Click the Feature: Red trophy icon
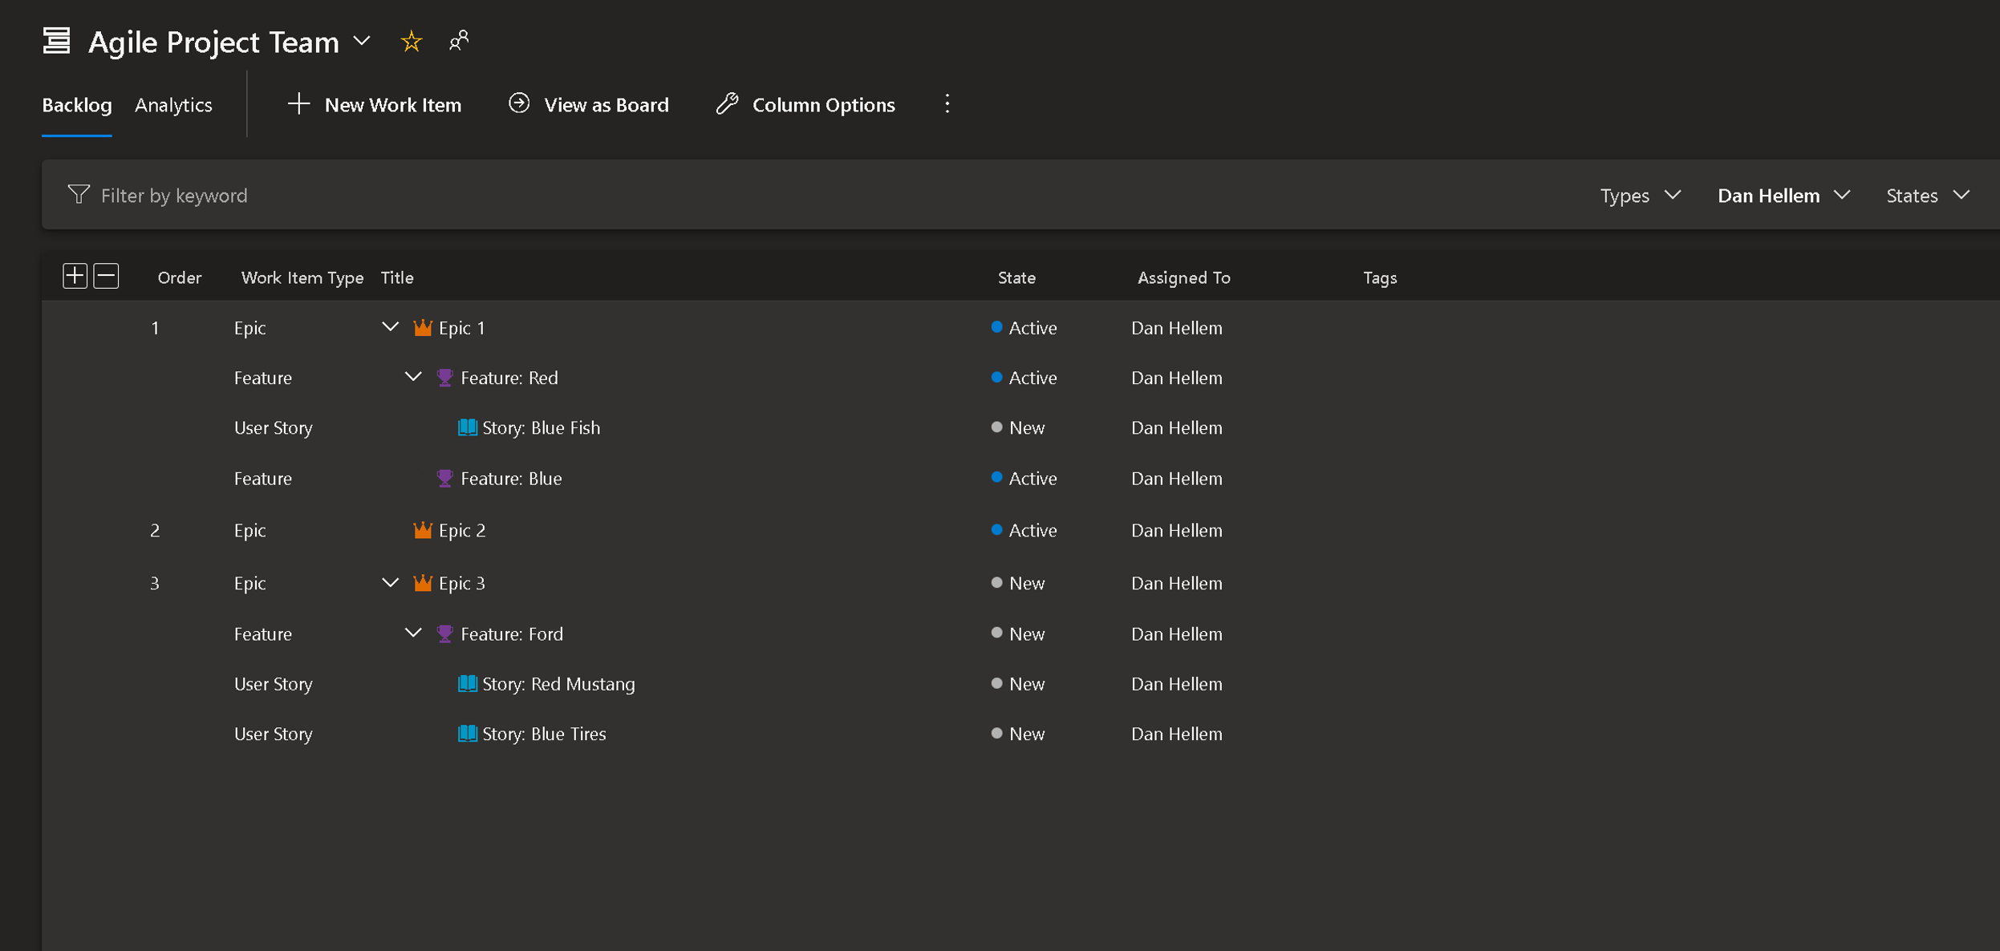The height and width of the screenshot is (951, 2000). 444,378
